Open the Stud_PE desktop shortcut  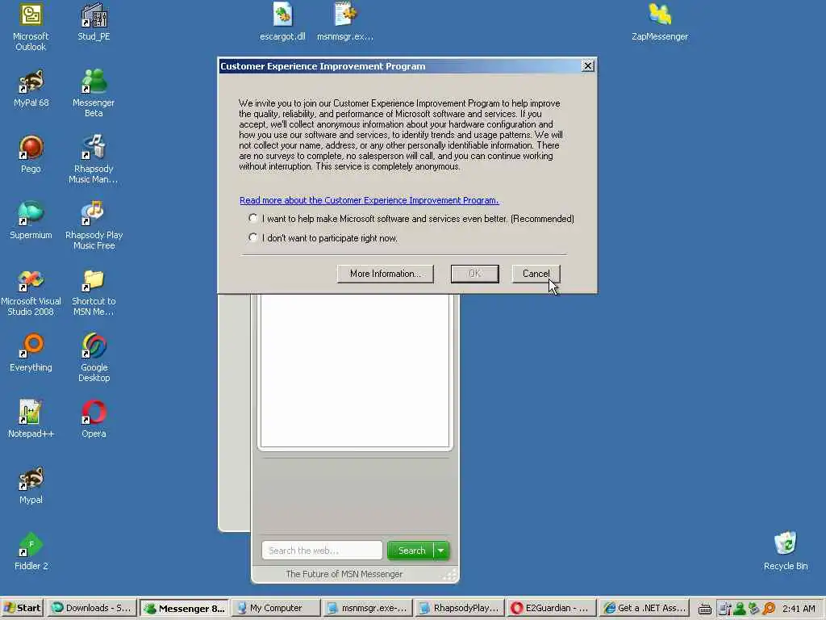[94, 22]
